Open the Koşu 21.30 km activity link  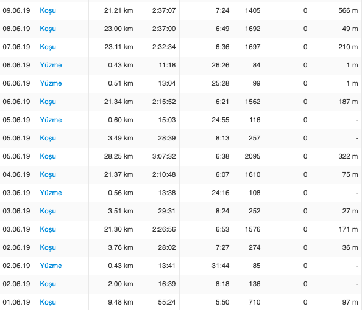click(48, 229)
